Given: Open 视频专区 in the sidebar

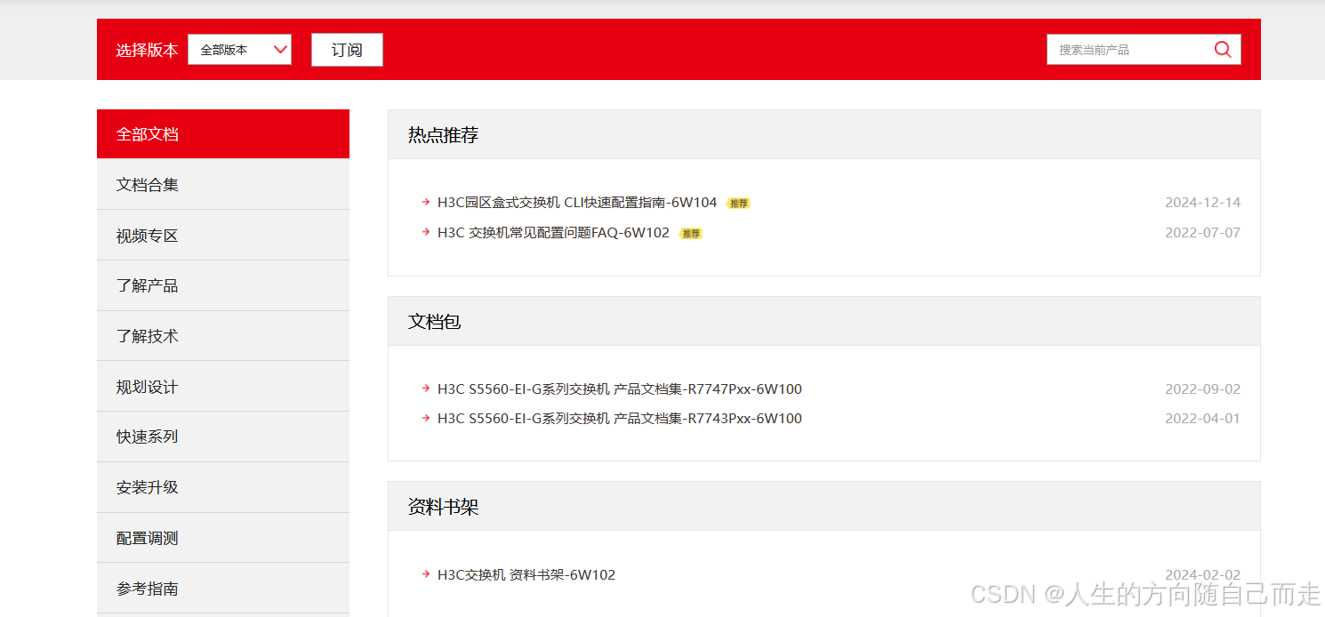Looking at the screenshot, I should pos(223,236).
